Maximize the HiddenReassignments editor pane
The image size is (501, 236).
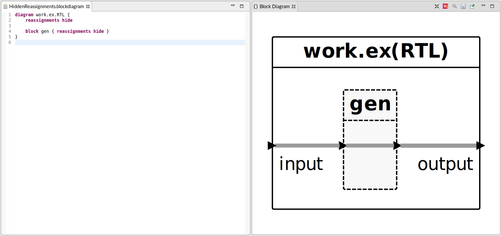pyautogui.click(x=242, y=6)
